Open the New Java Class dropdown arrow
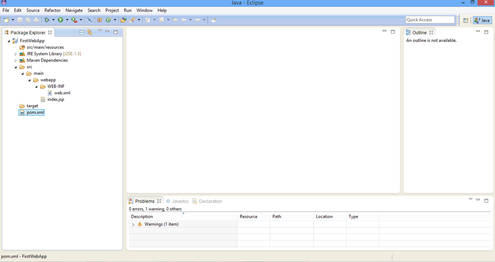This screenshot has width=495, height=262. pyautogui.click(x=115, y=20)
